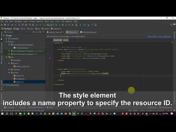Screen dimensions: 176x132
Task: Open the Refactor menu
Action: pos(40,21)
